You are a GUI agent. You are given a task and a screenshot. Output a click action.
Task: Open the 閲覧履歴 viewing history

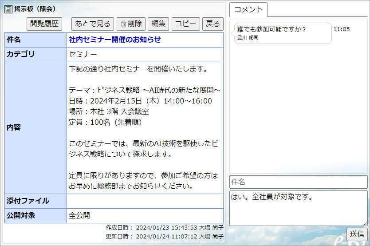coord(44,24)
